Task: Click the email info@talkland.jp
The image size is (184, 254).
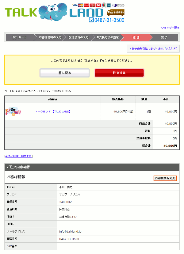Action: (x=70, y=232)
